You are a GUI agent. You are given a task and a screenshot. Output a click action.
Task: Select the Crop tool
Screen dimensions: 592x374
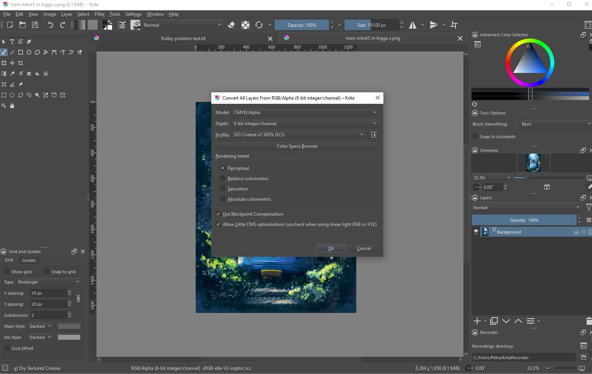pyautogui.click(x=21, y=63)
